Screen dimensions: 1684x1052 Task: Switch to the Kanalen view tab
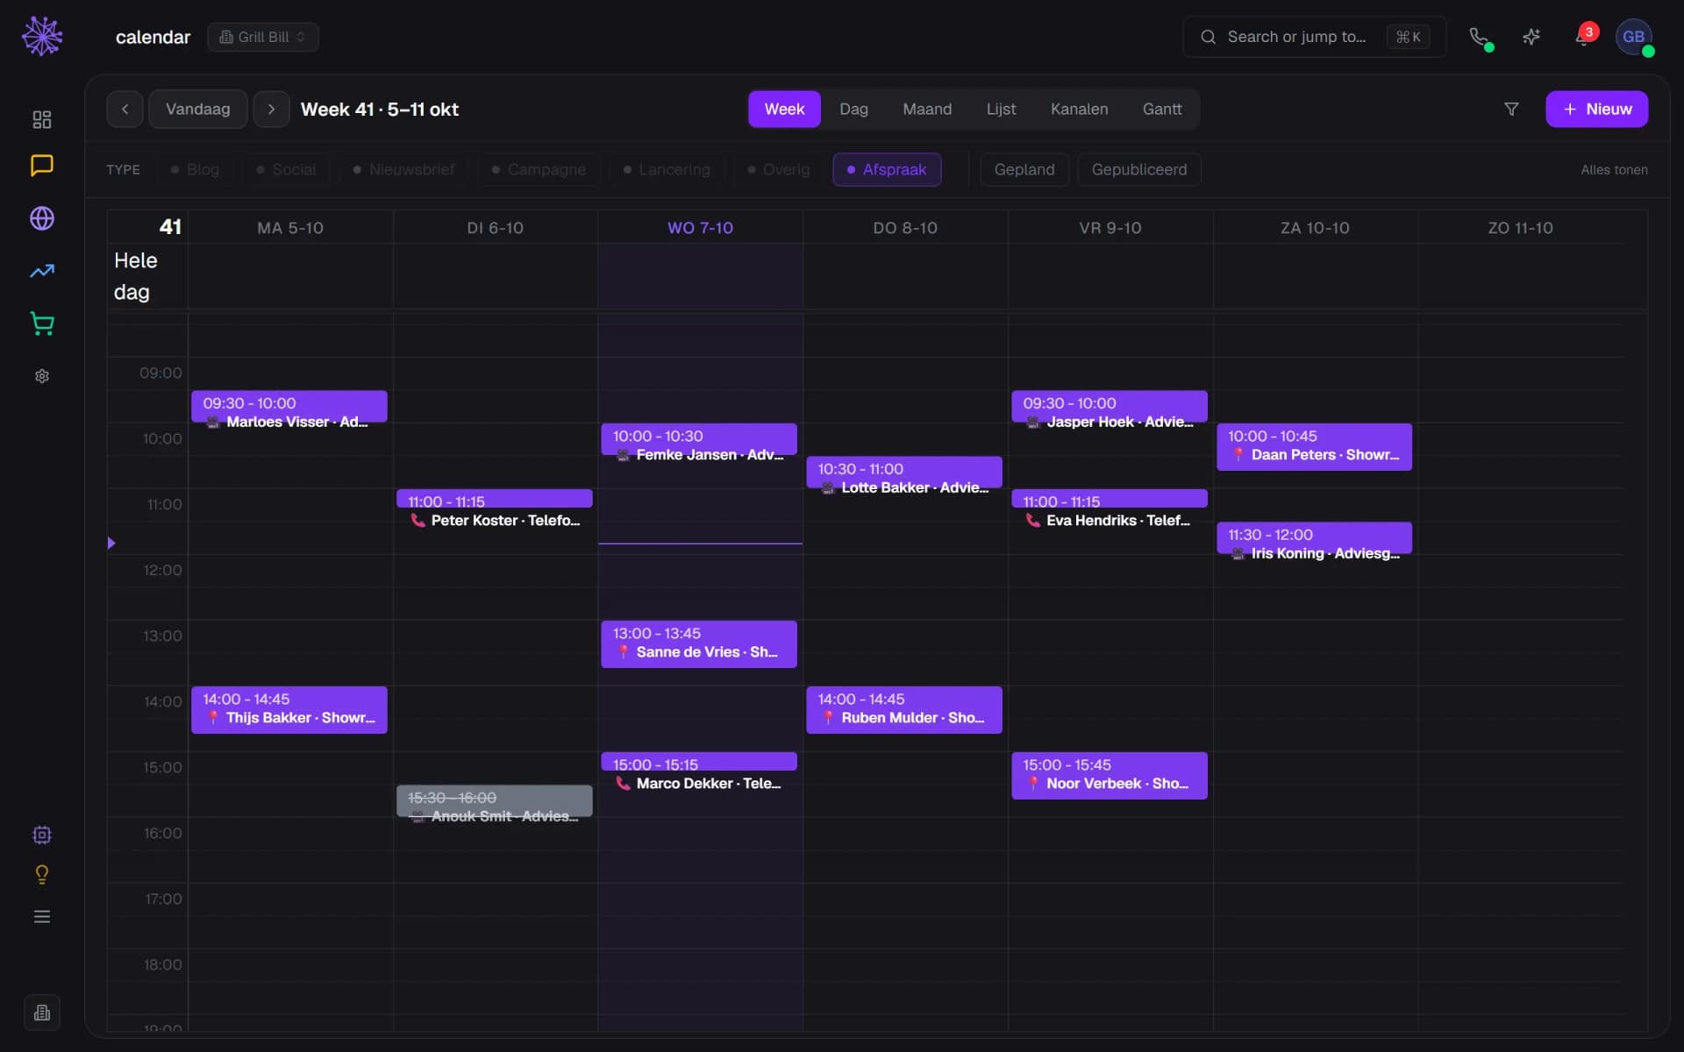tap(1079, 109)
